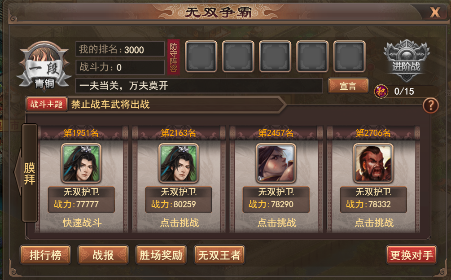Click 快速战斗 under rank 1951
451x280 pixels.
[82, 223]
